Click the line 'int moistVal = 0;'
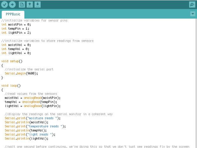 pos(16,45)
